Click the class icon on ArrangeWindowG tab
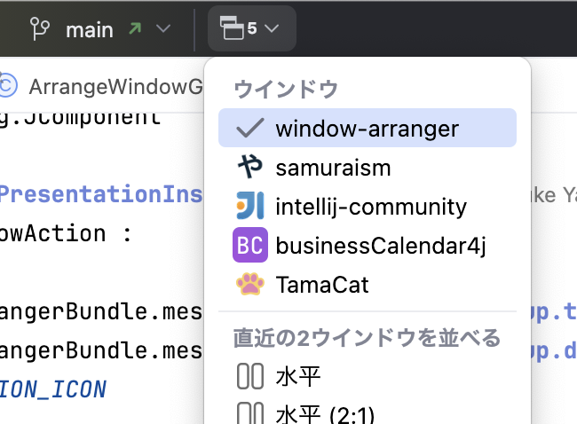 (8, 85)
